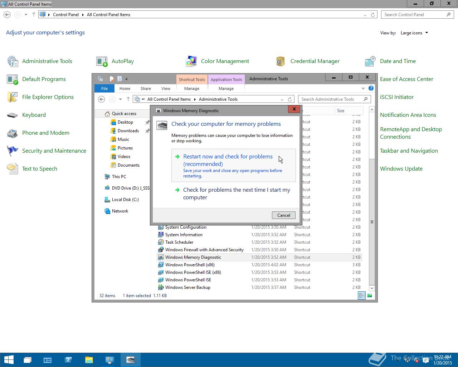Open Color Management icon

(191, 61)
